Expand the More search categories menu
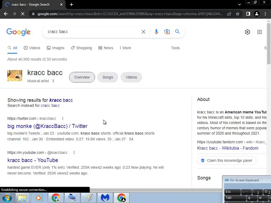271x203 pixels. 125,48
